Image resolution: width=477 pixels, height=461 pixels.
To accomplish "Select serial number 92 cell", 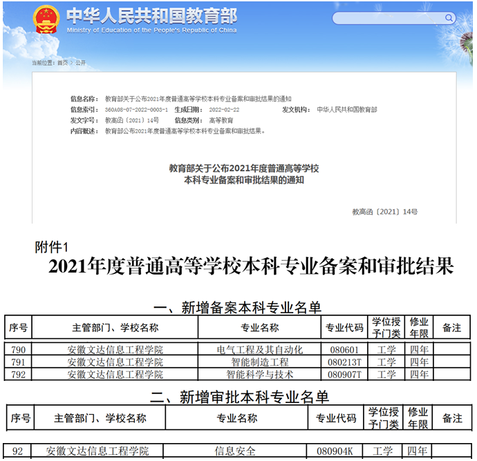I will point(17,451).
